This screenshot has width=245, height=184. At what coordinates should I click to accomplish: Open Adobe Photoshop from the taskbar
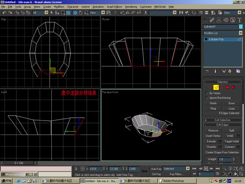178,181
